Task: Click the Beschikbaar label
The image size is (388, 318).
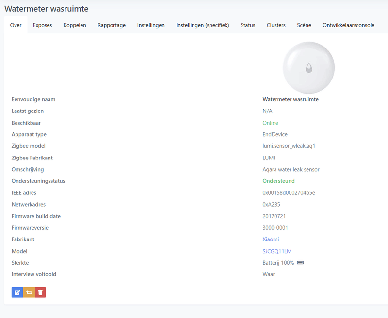Action: tap(26, 123)
